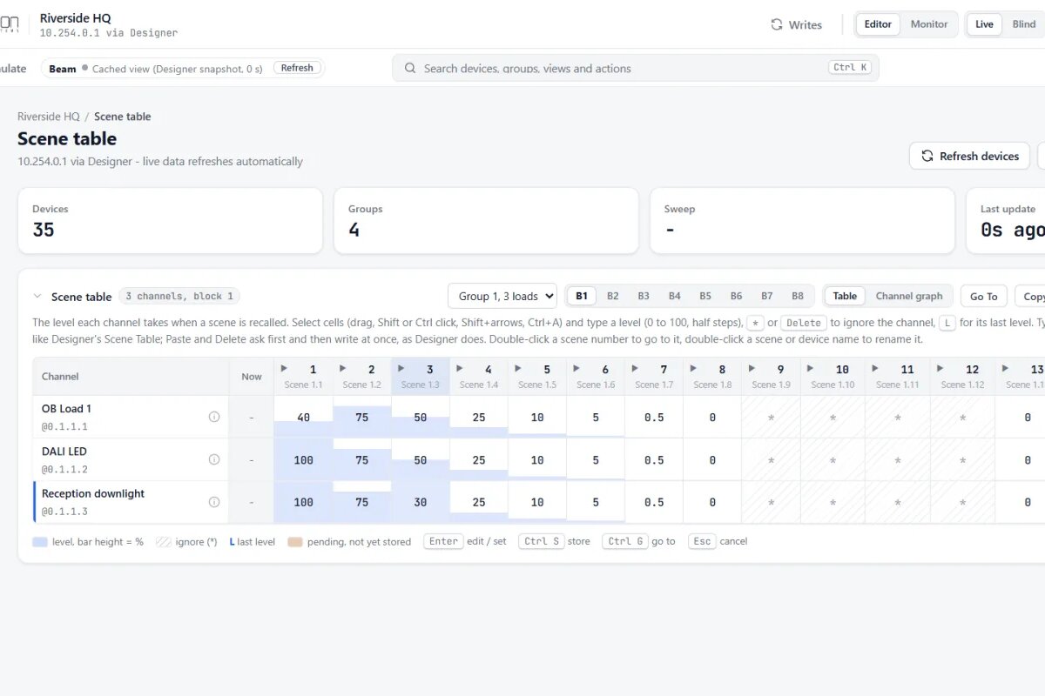
Task: Click the Now column header
Action: pyautogui.click(x=252, y=377)
